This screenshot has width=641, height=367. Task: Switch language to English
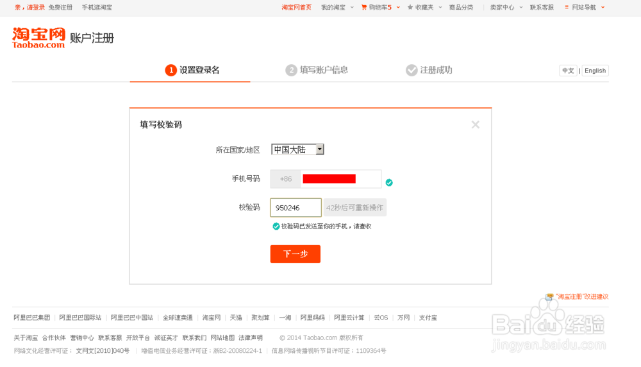click(x=595, y=71)
